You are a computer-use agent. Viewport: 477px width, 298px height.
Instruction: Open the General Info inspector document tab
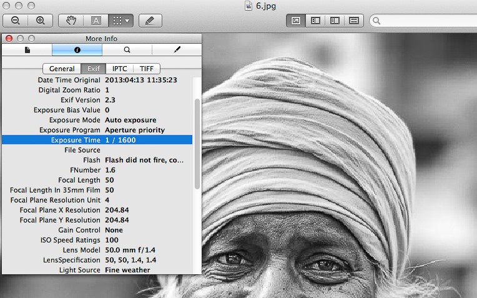click(27, 50)
